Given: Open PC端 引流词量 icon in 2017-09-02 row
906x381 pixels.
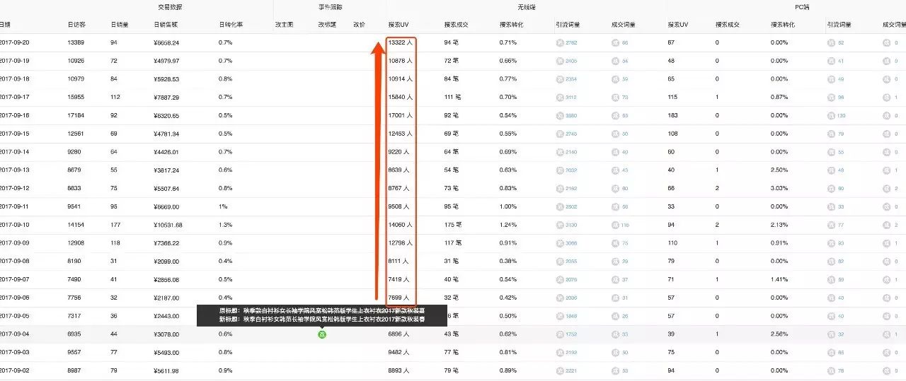Looking at the screenshot, I should coord(831,370).
